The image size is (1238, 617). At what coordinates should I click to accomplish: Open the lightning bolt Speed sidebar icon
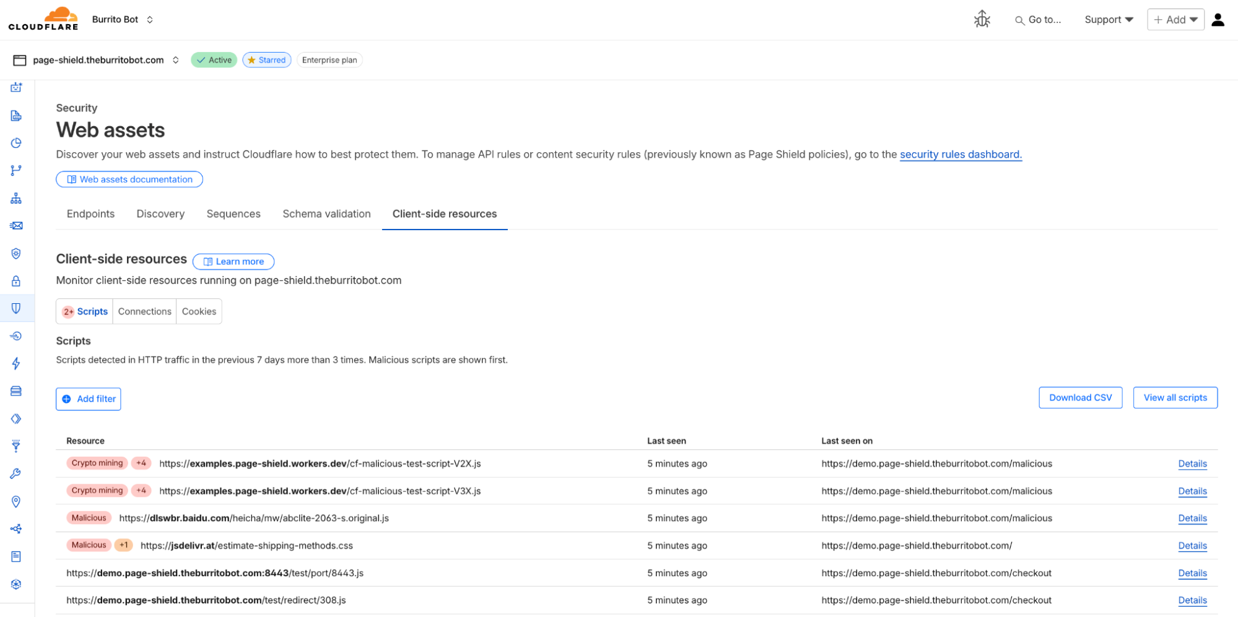click(x=16, y=363)
